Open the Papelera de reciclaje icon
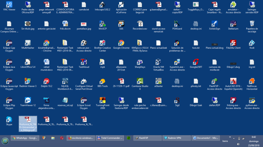Screen dimensions: 263x147 point(252,24)
